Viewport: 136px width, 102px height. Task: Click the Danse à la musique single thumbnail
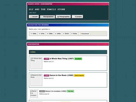(x=34, y=94)
